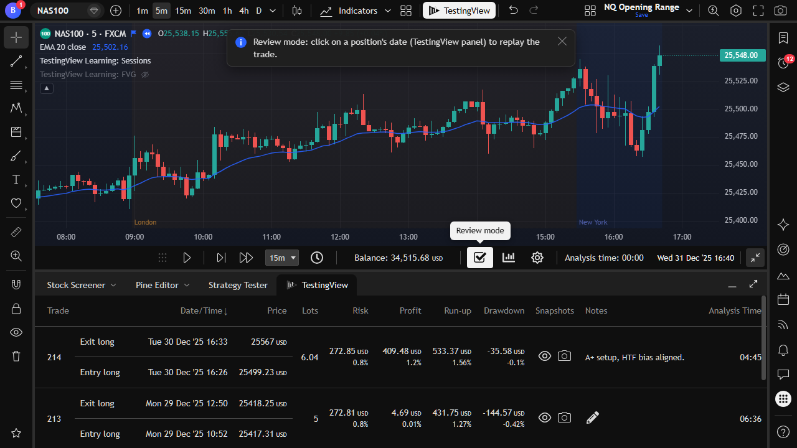The height and width of the screenshot is (448, 797).
Task: Open the Pine Editor tab
Action: pos(157,285)
